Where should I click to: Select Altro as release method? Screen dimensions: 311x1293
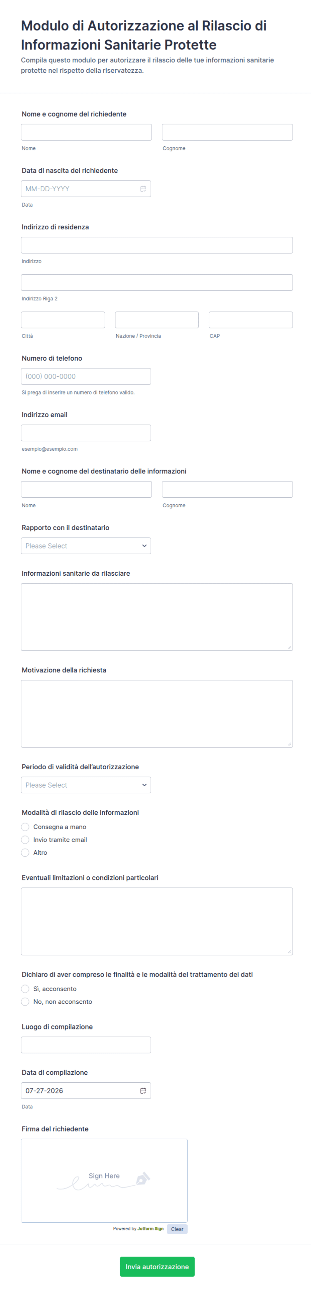pos(25,852)
